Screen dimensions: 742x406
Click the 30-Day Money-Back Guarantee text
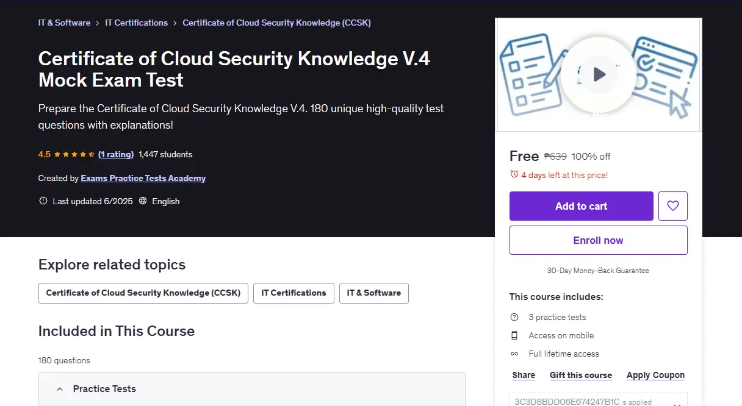pyautogui.click(x=598, y=270)
